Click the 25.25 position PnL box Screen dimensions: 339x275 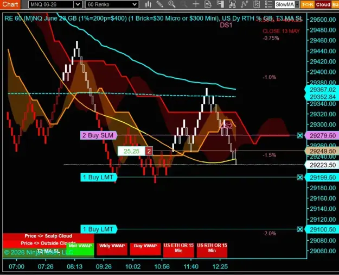[131, 151]
